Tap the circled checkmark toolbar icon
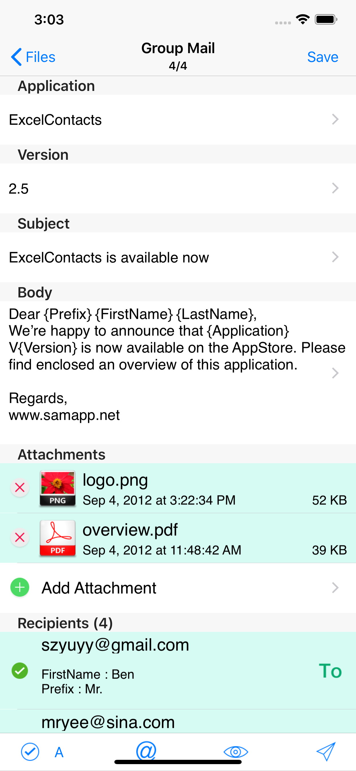Viewport: 356px width, 771px height. point(30,751)
